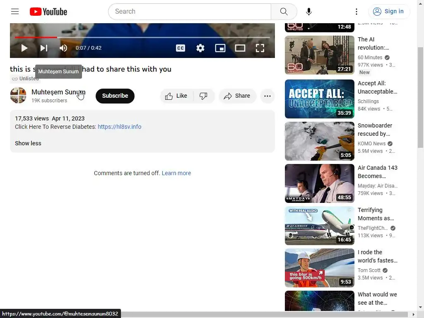Click '19K subscribers' text

[49, 101]
